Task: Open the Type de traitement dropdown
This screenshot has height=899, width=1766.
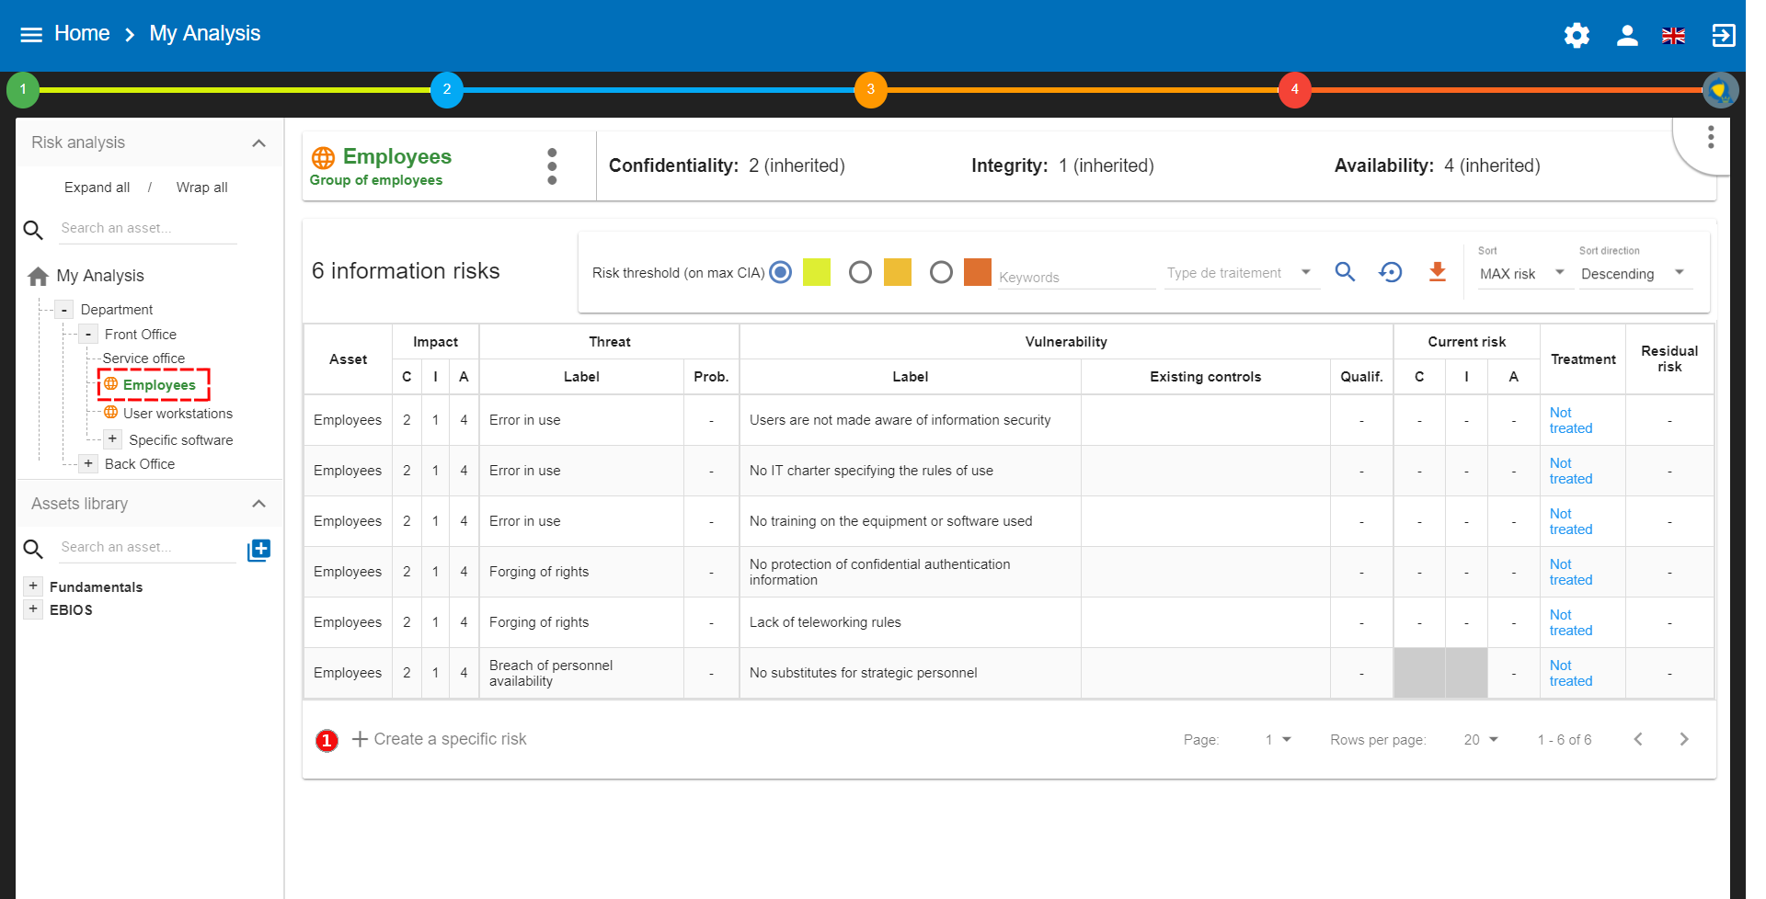Action: click(1240, 273)
